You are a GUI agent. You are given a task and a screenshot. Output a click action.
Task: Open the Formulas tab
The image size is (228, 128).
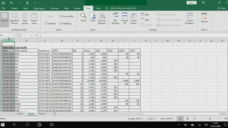coord(55,8)
